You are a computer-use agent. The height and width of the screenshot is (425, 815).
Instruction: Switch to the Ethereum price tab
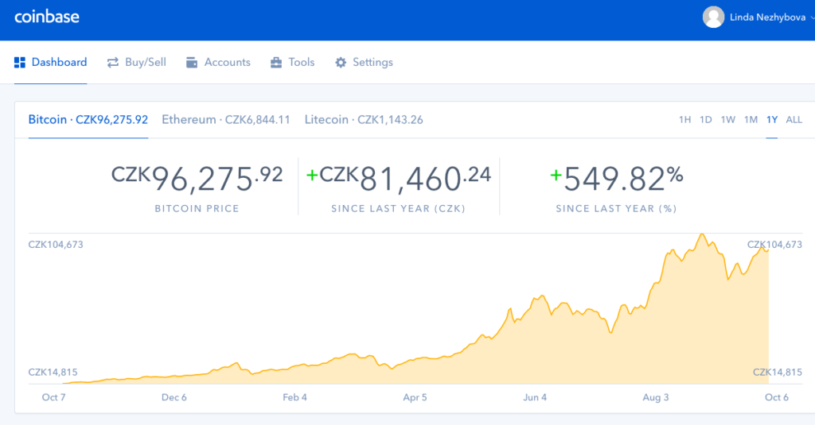[226, 120]
